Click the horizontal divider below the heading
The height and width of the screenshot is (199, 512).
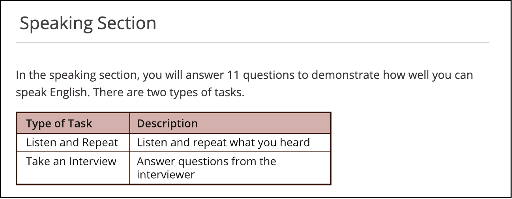[252, 43]
